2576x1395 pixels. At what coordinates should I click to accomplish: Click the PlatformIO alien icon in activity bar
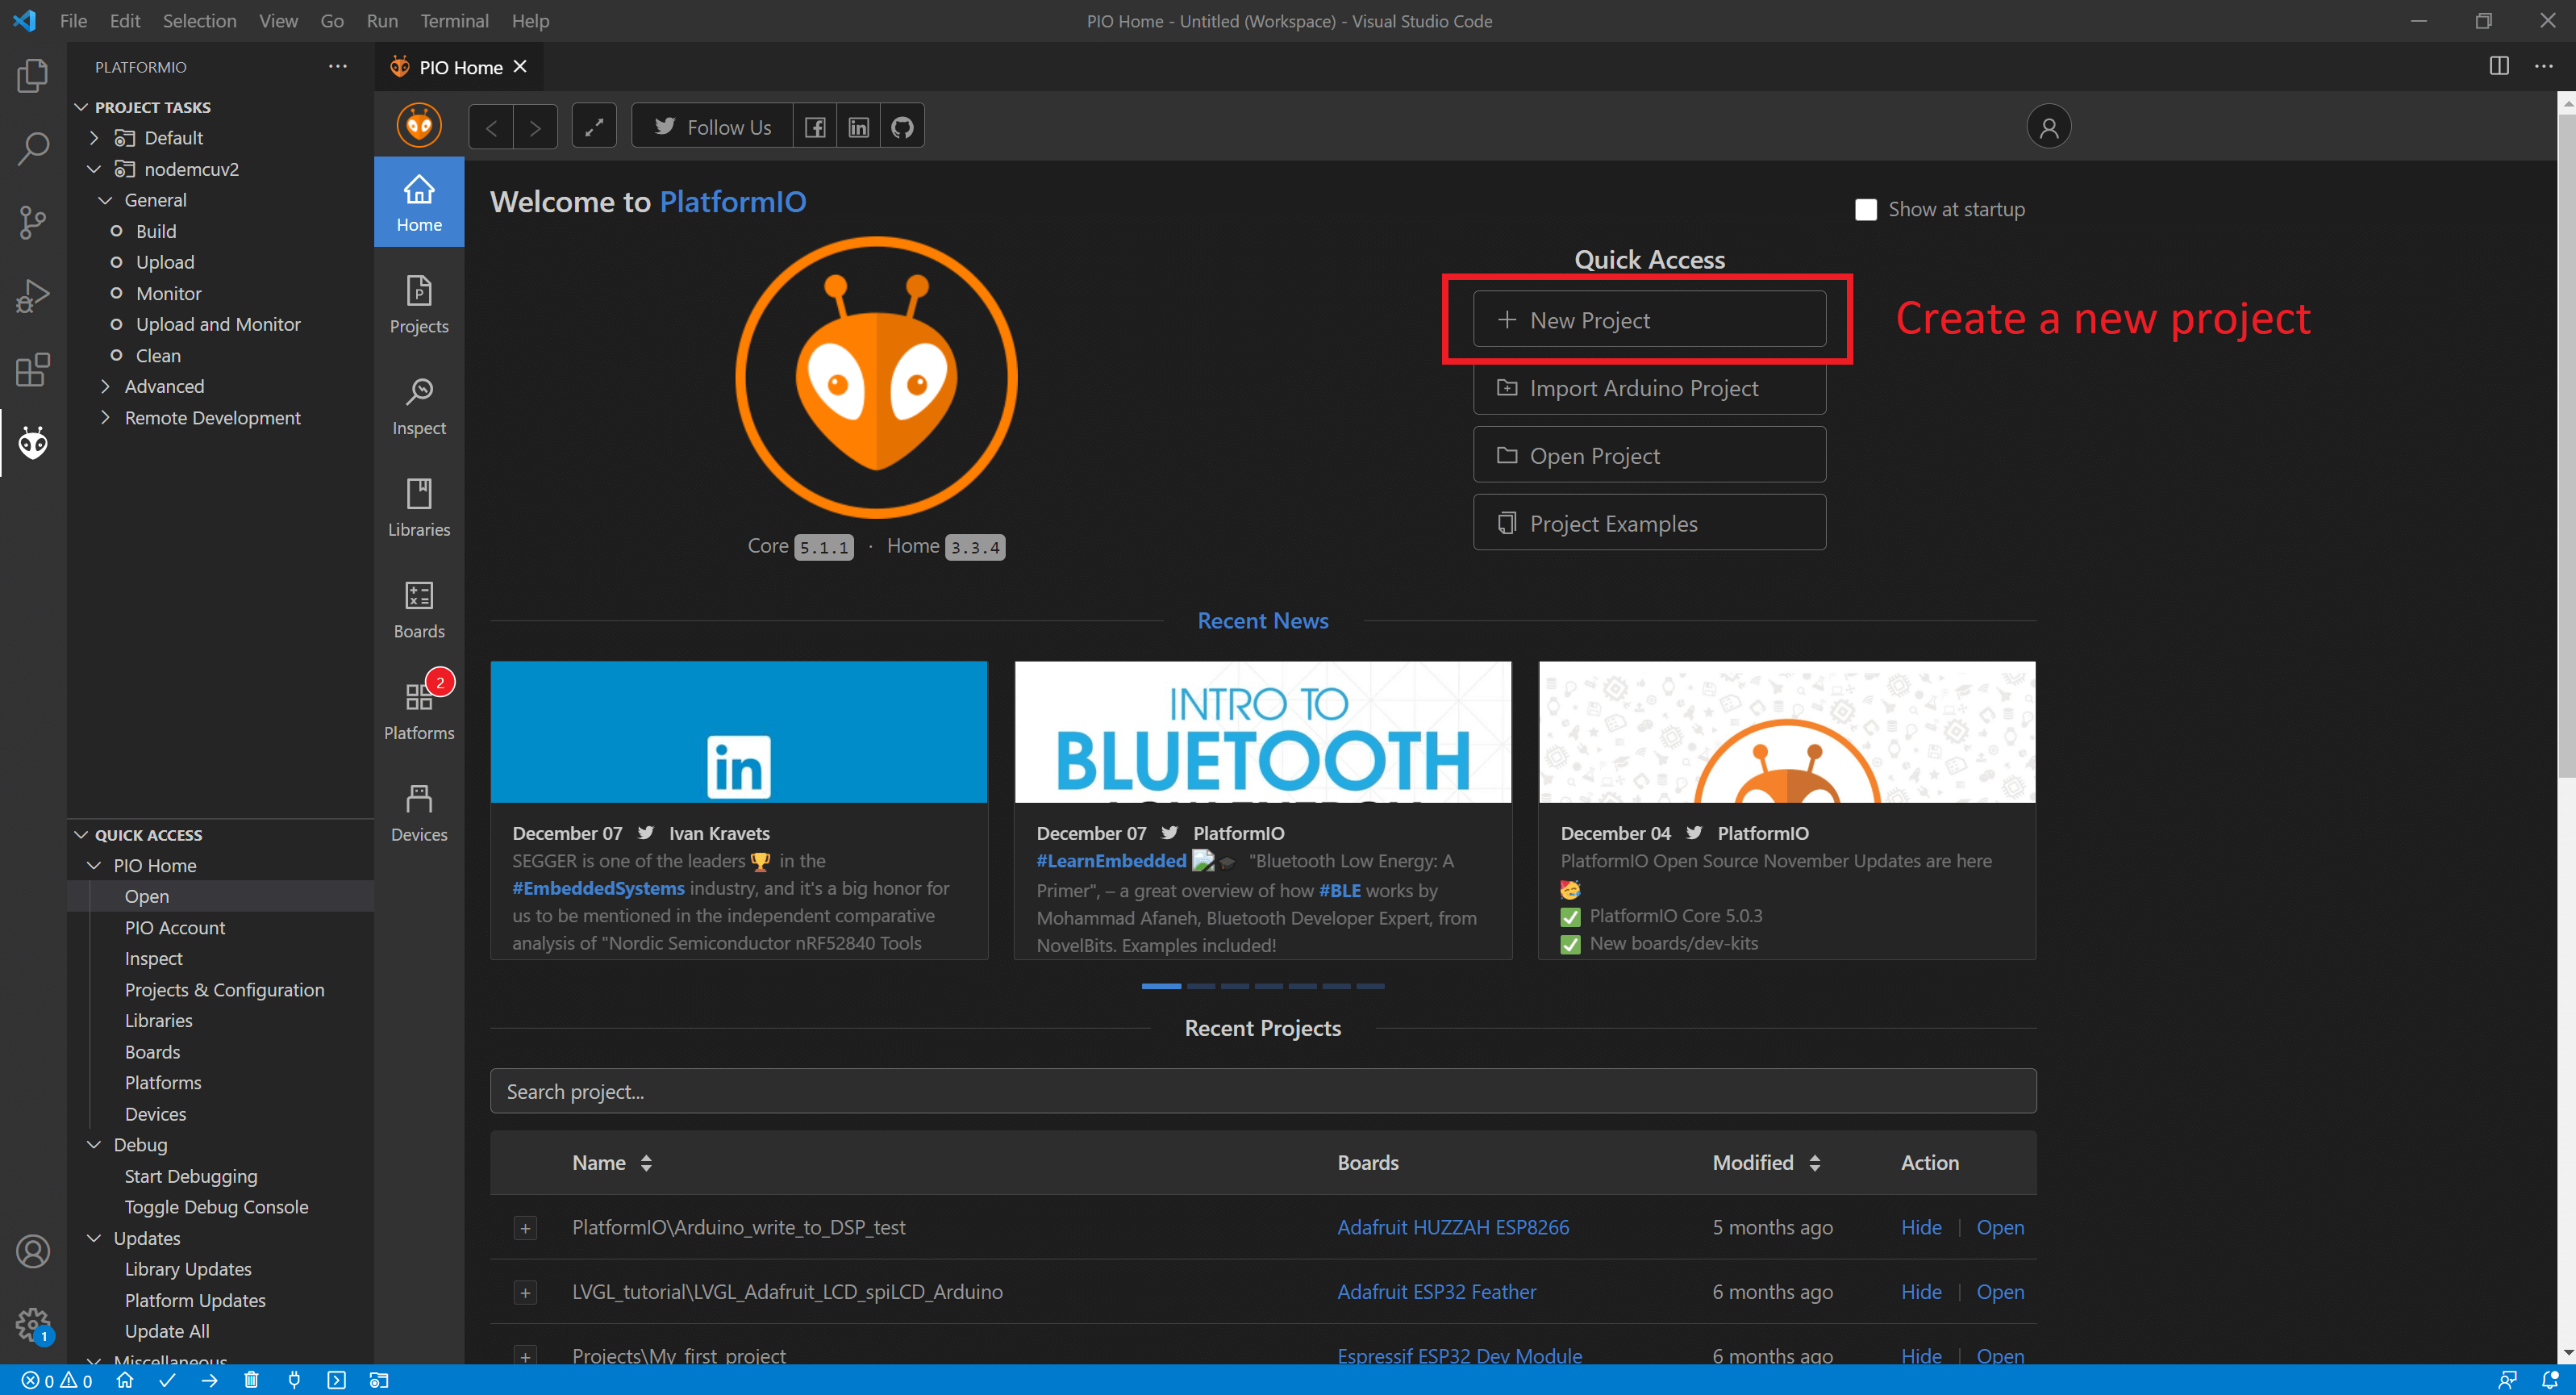coord(32,442)
